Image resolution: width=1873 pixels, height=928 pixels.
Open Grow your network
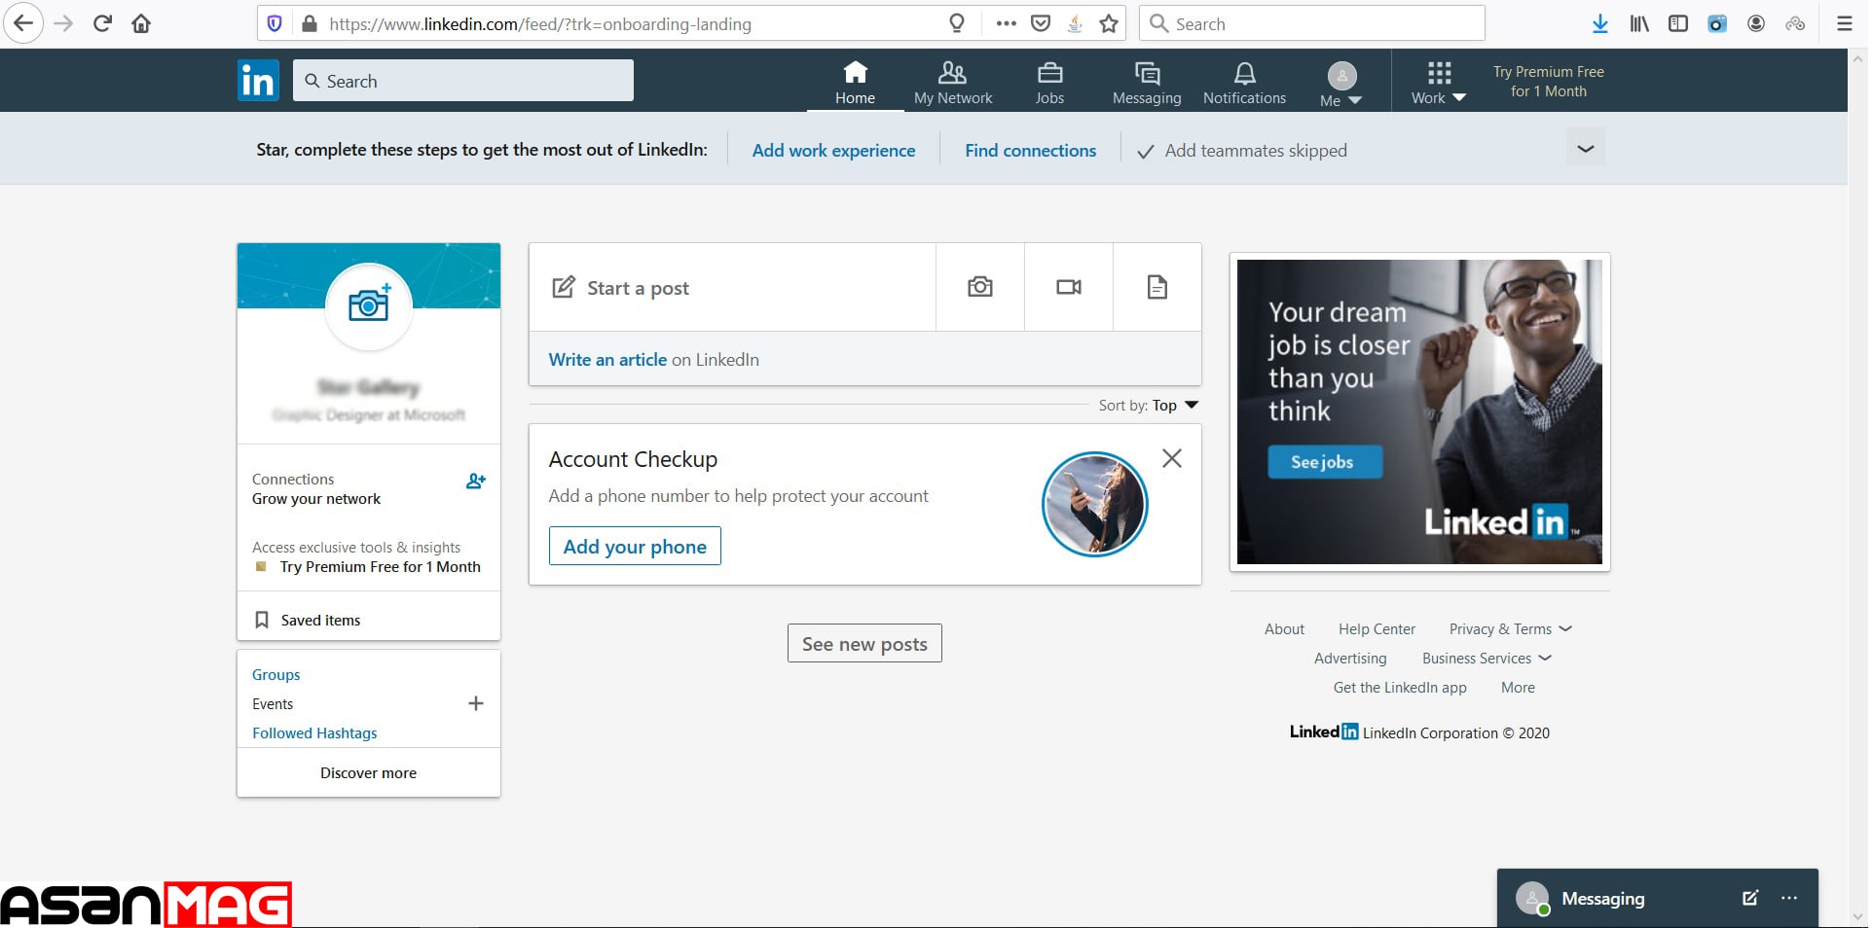click(316, 499)
